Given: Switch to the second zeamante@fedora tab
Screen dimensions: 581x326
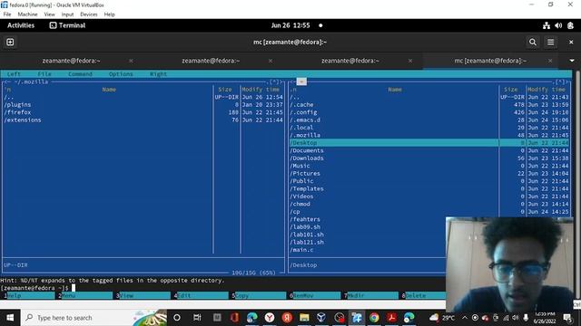Looking at the screenshot, I should click(211, 61).
